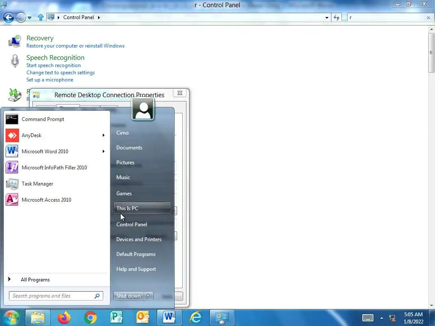This screenshot has width=435, height=326.
Task: Expand AnyDesk jump list arrow
Action: tap(104, 135)
